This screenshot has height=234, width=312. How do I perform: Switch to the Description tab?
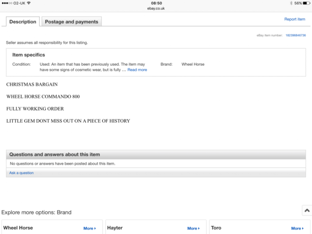coord(23,21)
